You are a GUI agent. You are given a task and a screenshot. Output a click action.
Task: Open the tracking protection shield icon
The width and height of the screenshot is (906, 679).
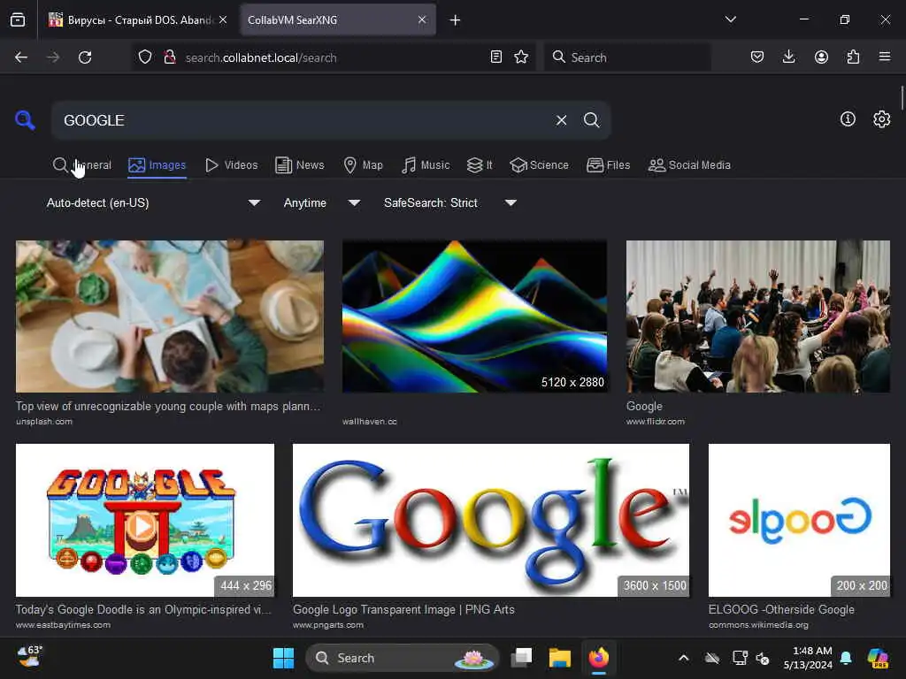coord(145,57)
